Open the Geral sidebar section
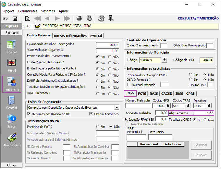 (x=12, y=121)
